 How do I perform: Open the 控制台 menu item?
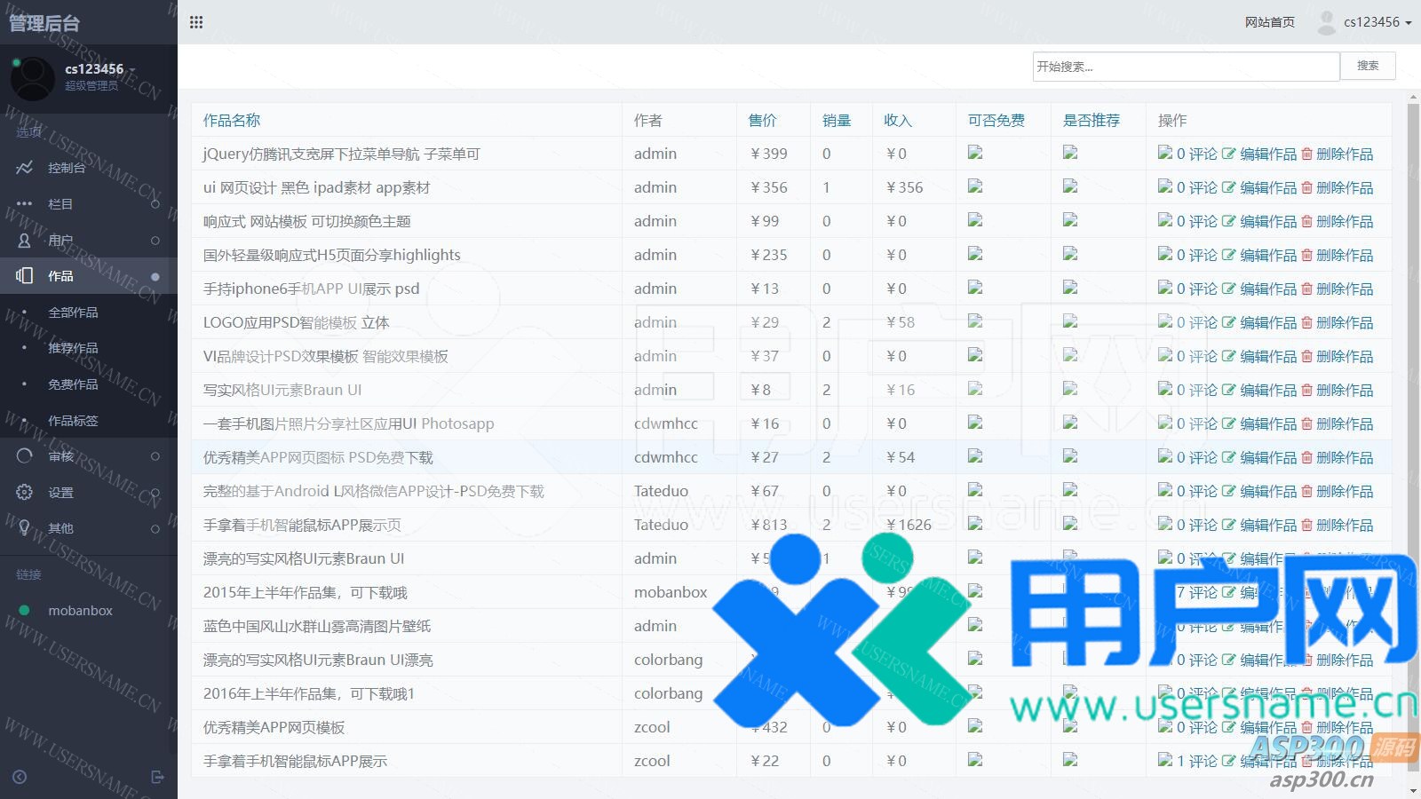tap(67, 168)
